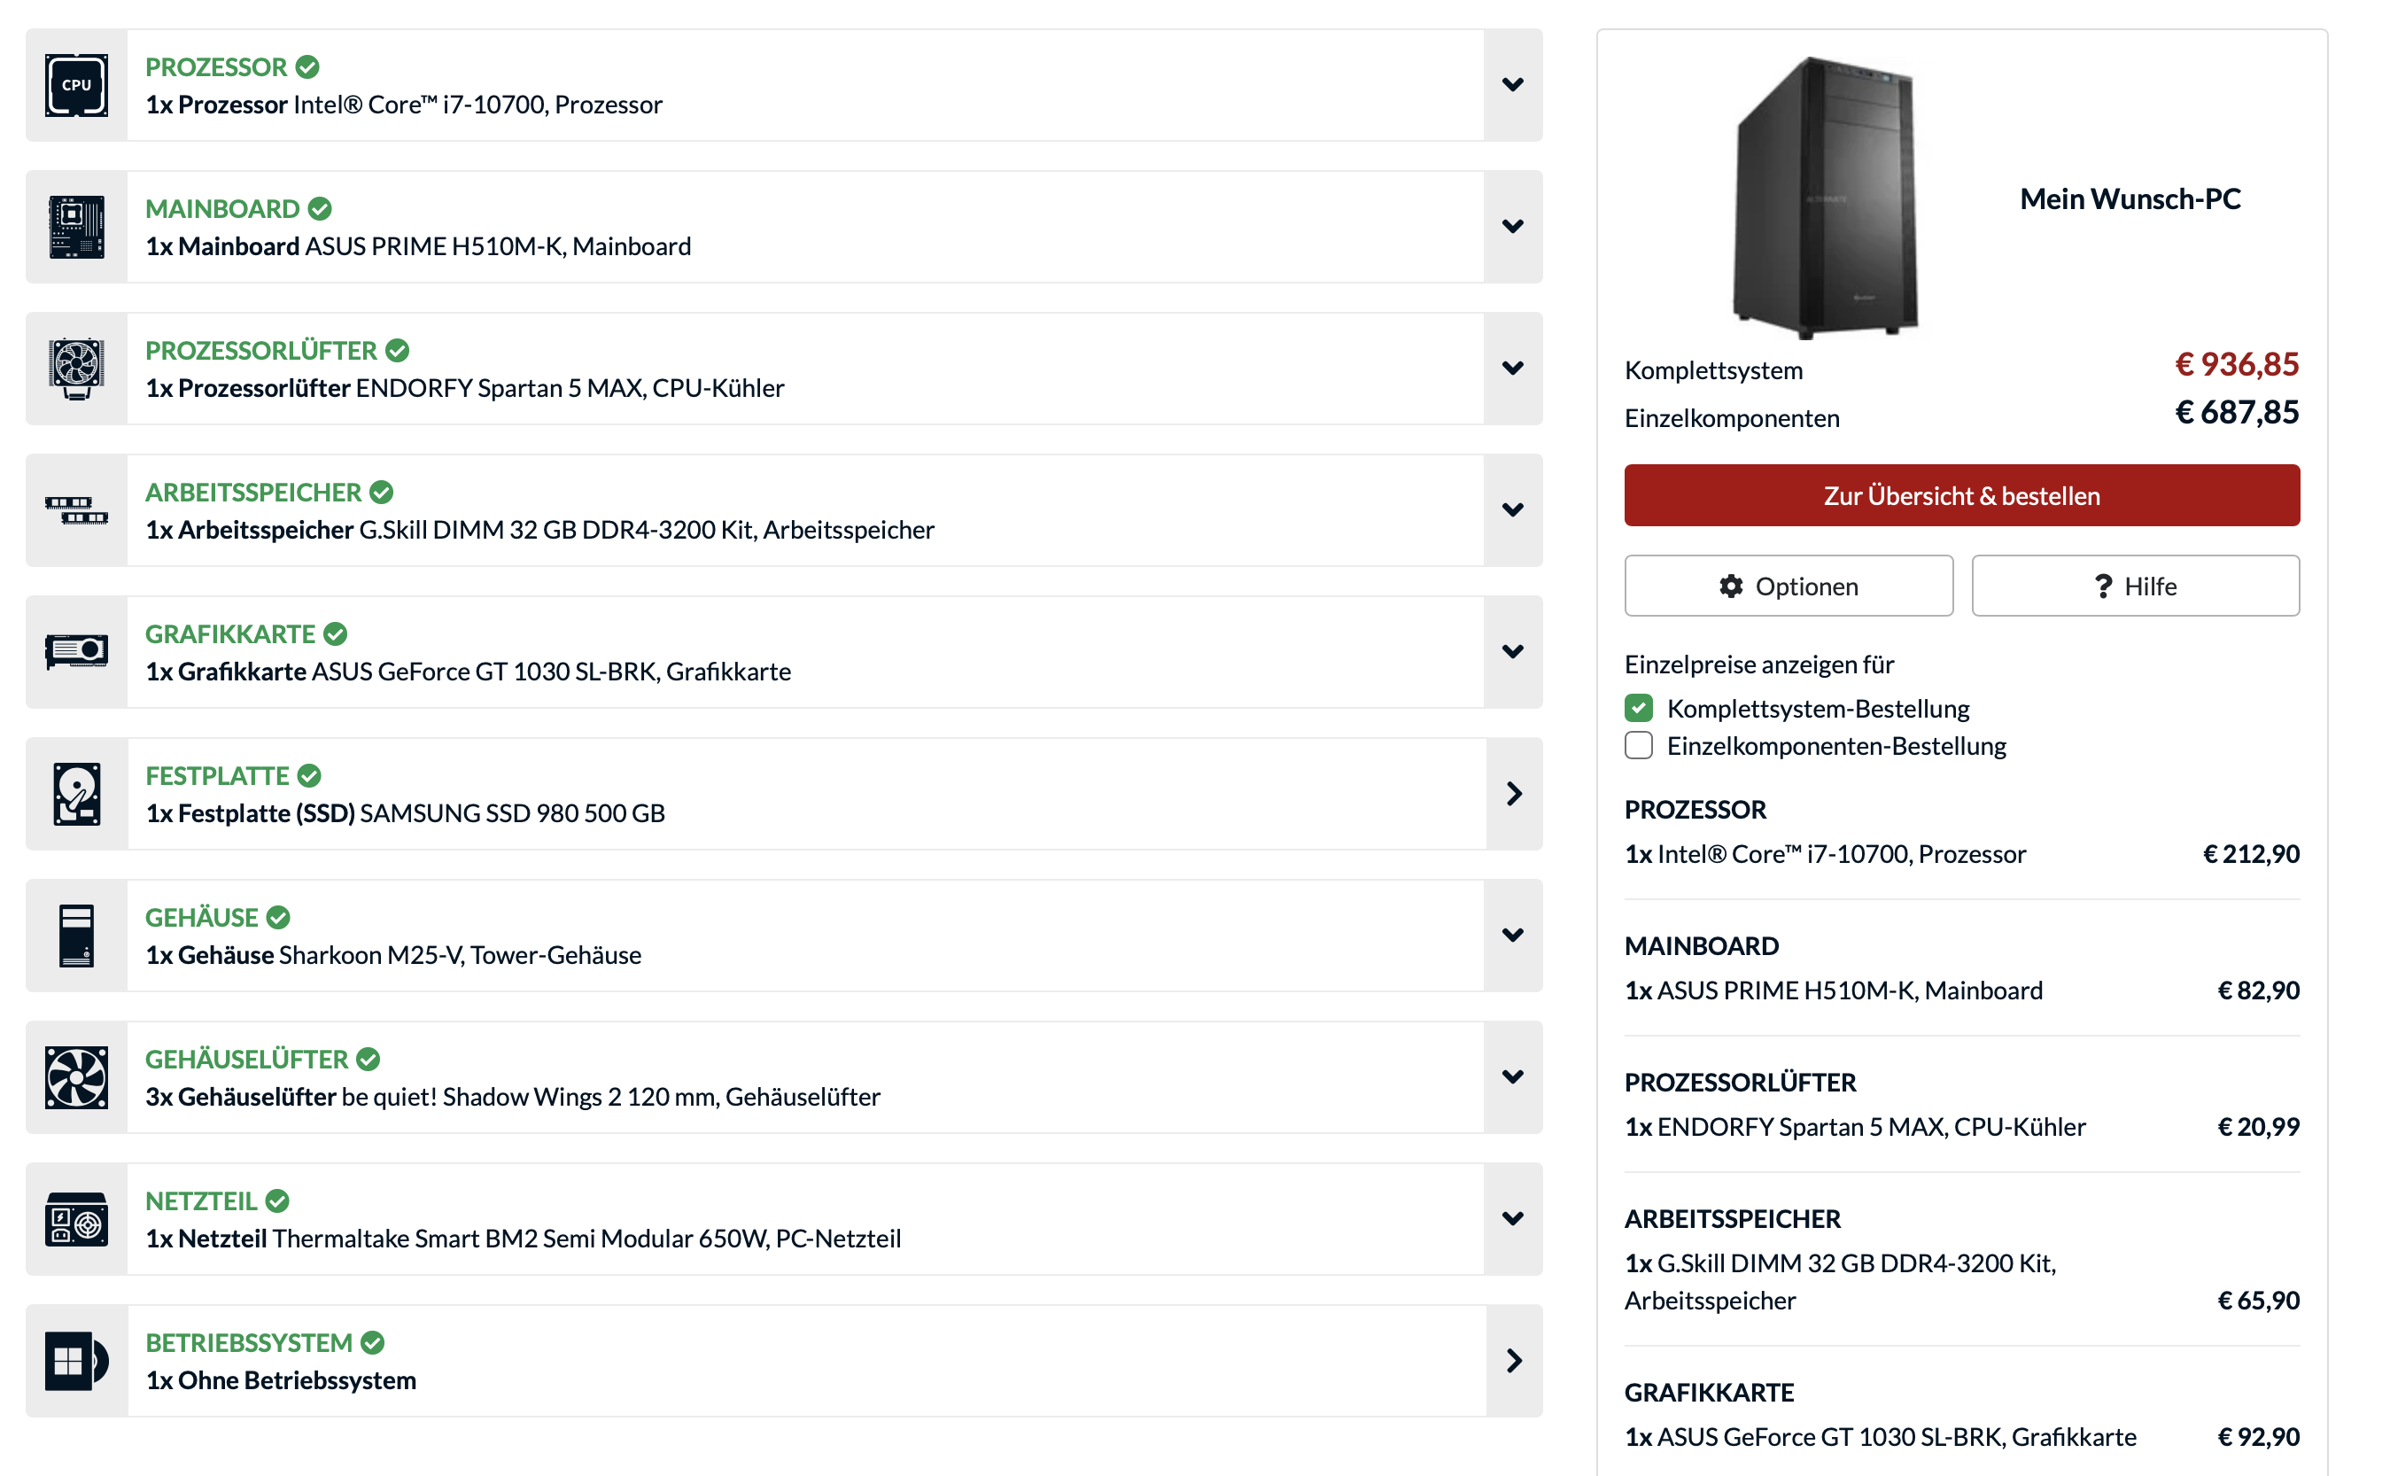
Task: Click the Prozessorlüfter cooler icon
Action: tap(76, 368)
